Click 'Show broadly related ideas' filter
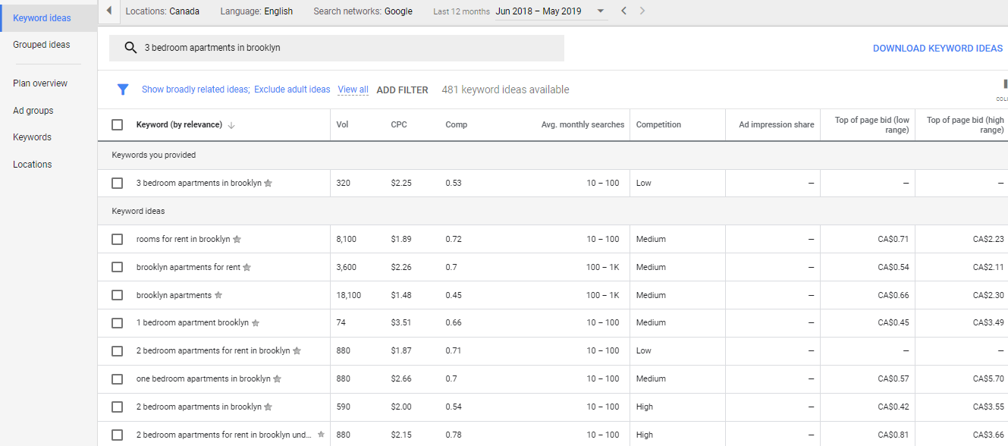Viewport: 1008px width, 446px height. point(196,90)
